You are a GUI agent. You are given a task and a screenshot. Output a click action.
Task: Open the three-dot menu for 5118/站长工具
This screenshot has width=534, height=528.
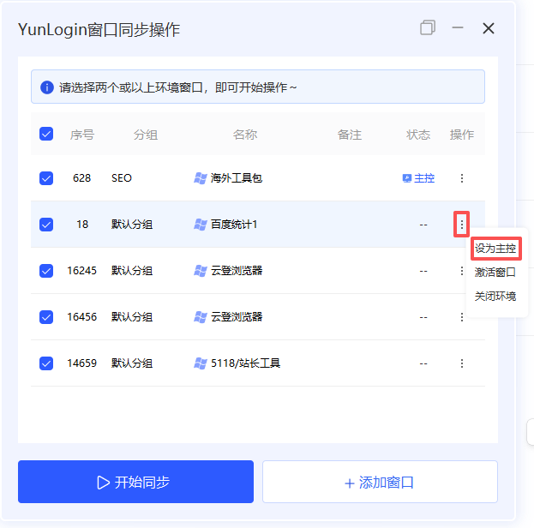462,363
